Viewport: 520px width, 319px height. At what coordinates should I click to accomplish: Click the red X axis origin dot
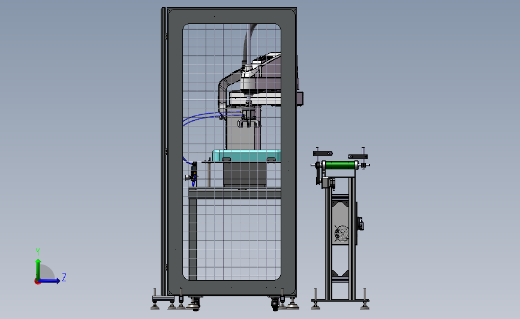tap(37, 282)
